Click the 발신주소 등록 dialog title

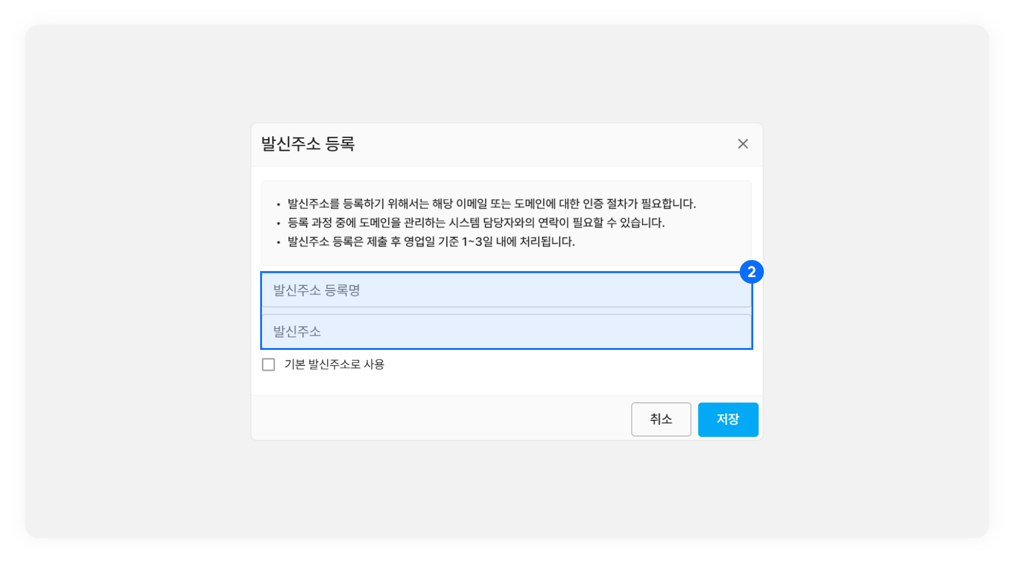pos(308,144)
